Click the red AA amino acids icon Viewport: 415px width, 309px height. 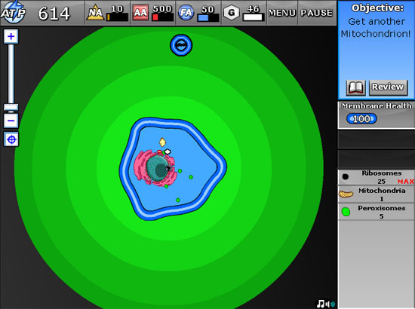coord(140,13)
